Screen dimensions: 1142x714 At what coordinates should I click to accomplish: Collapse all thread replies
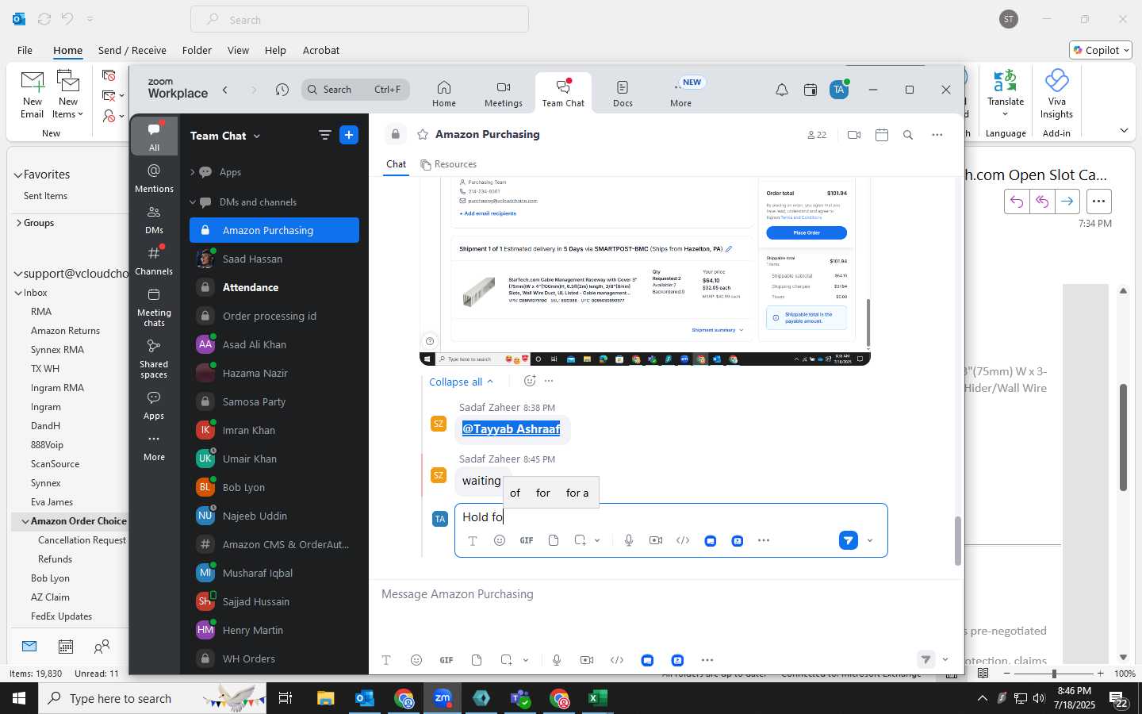pyautogui.click(x=461, y=382)
